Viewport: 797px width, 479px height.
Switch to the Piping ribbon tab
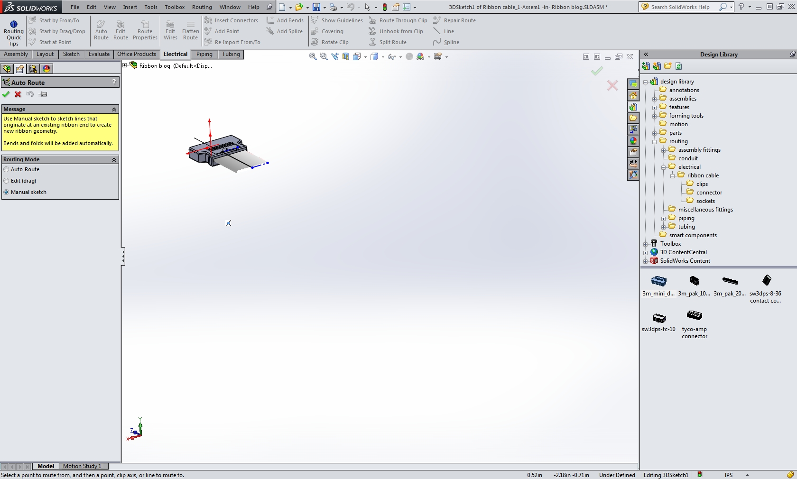click(x=204, y=54)
